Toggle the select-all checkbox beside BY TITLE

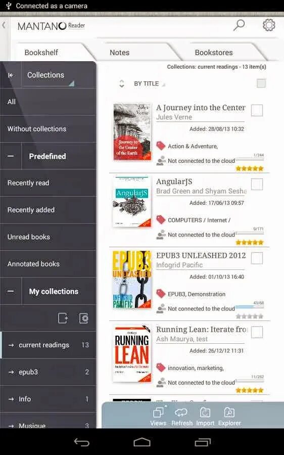coord(261,83)
